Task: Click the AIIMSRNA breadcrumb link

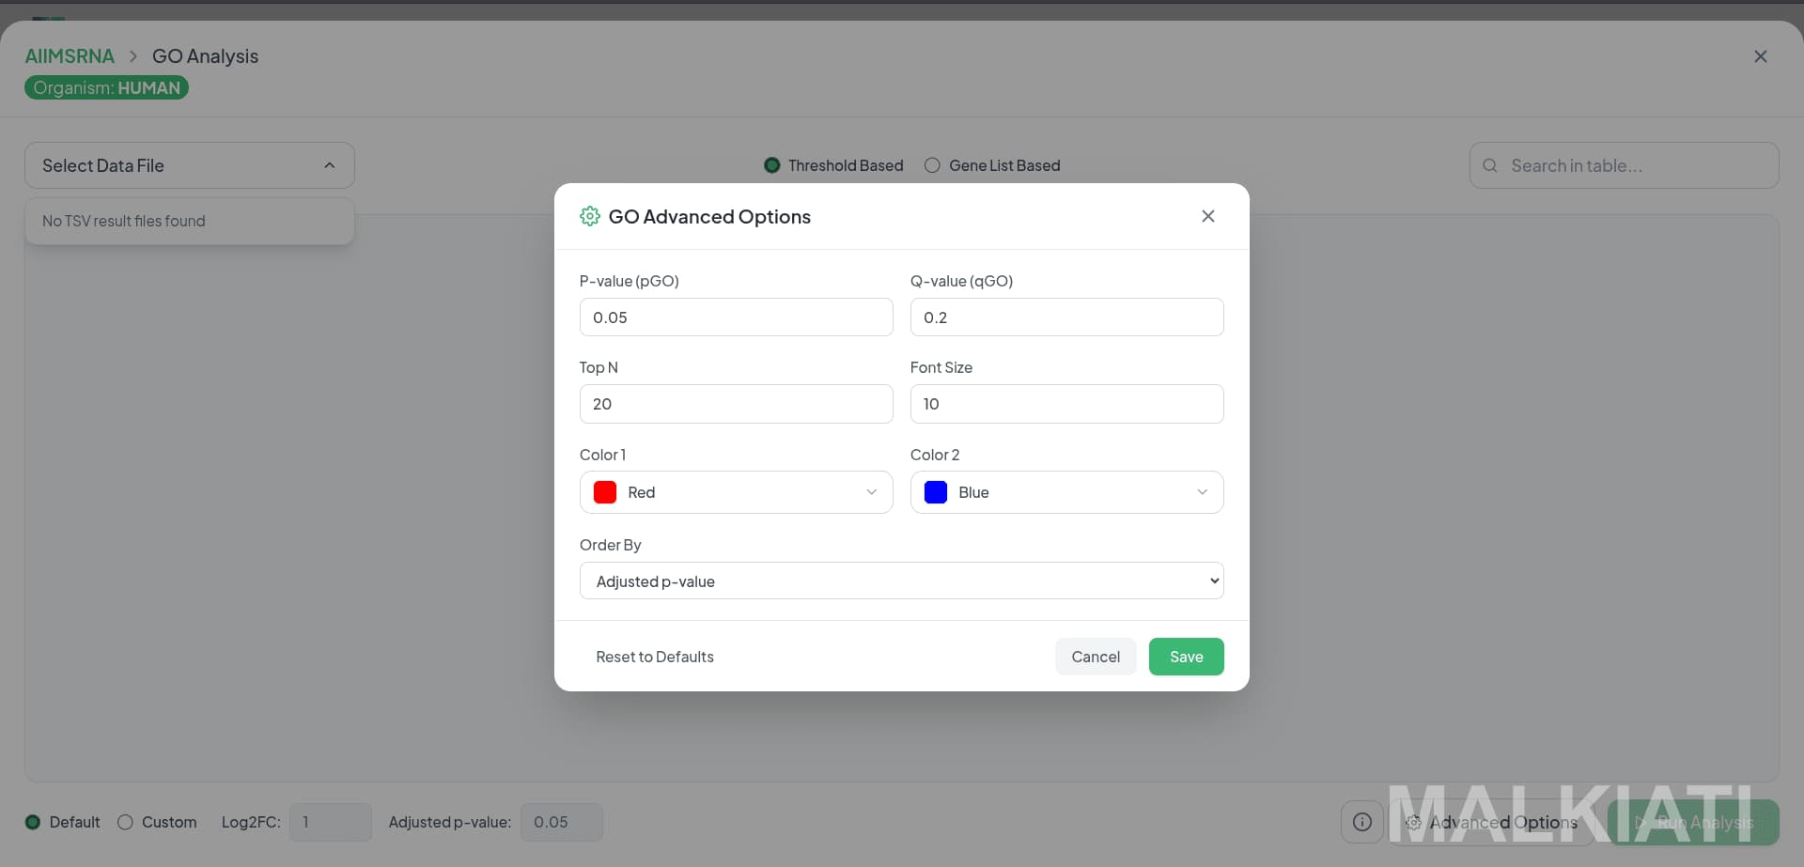Action: pos(70,56)
